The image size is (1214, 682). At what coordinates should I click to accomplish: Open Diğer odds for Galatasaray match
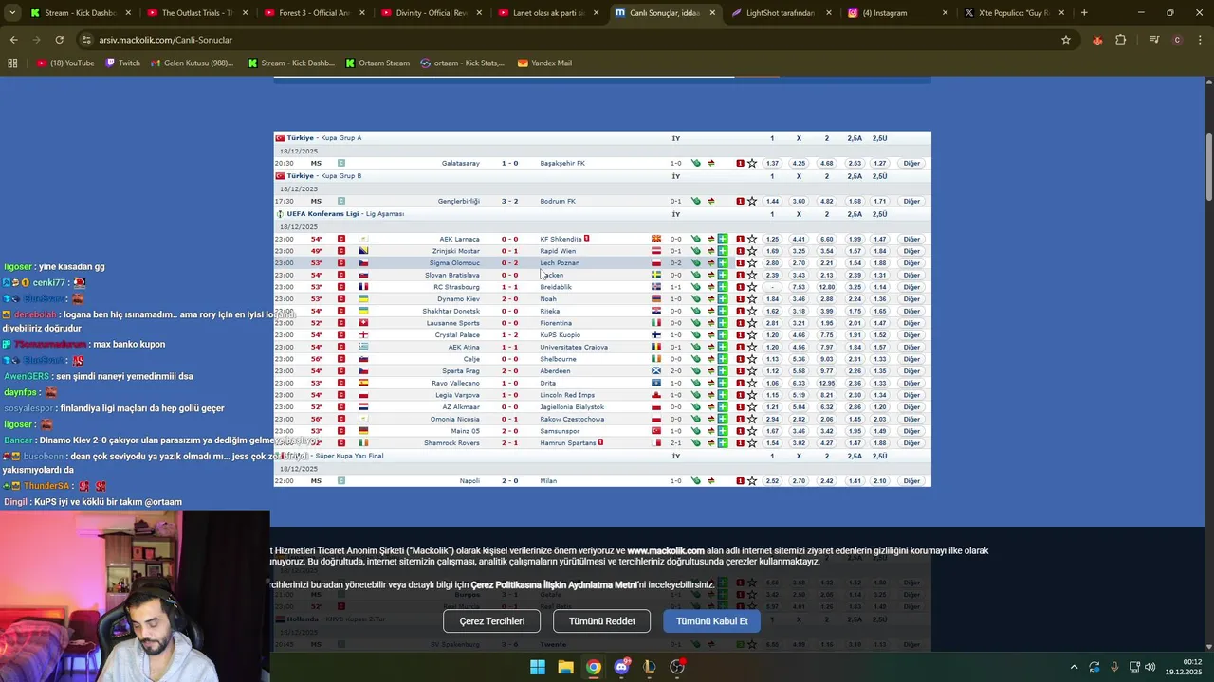click(x=911, y=163)
